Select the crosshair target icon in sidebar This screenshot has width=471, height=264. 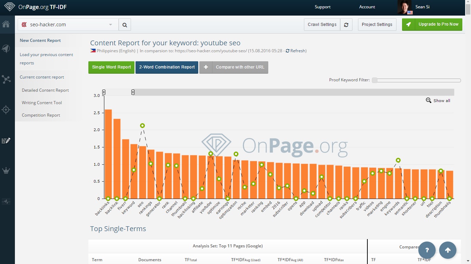tap(6, 110)
